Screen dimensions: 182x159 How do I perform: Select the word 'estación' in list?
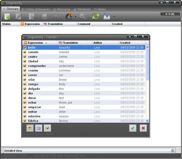(x=34, y=116)
